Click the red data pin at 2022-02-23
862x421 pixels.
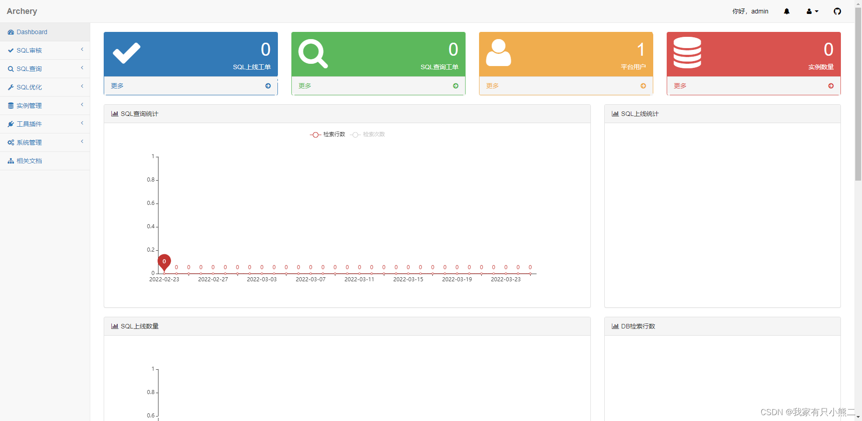tap(164, 262)
